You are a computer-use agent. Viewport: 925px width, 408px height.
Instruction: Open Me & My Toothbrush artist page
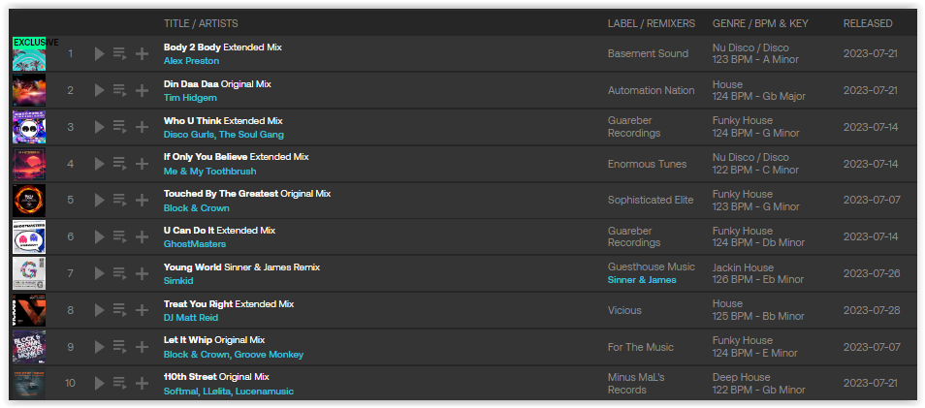210,171
